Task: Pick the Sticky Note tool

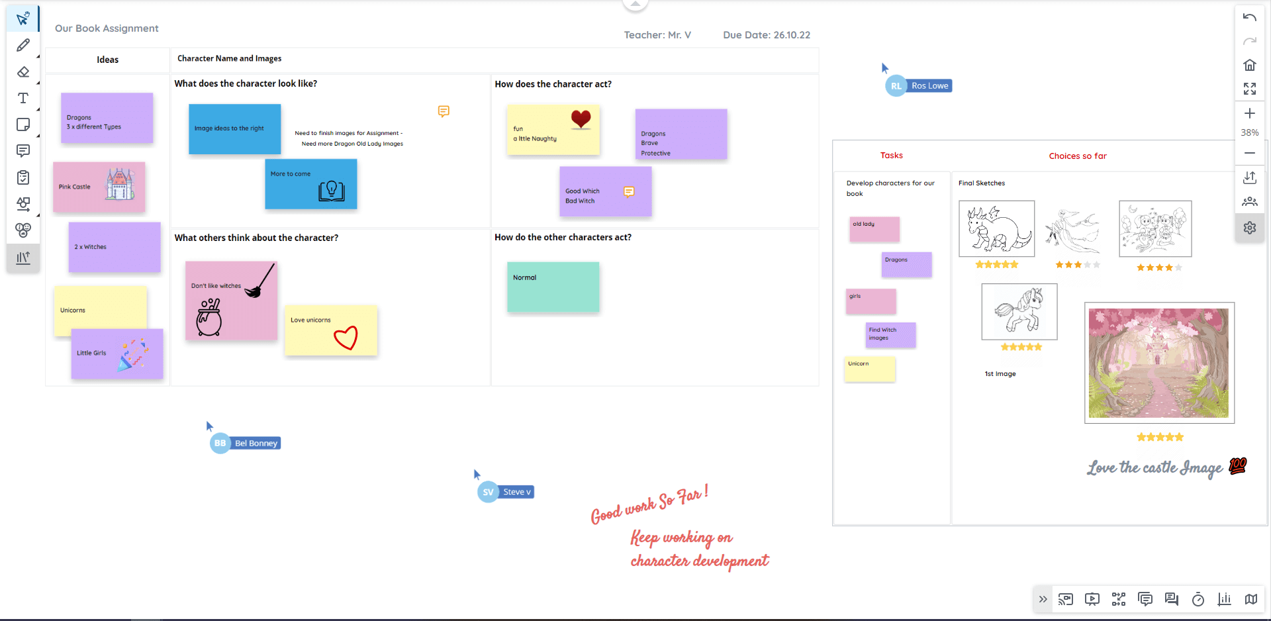Action: [x=23, y=124]
